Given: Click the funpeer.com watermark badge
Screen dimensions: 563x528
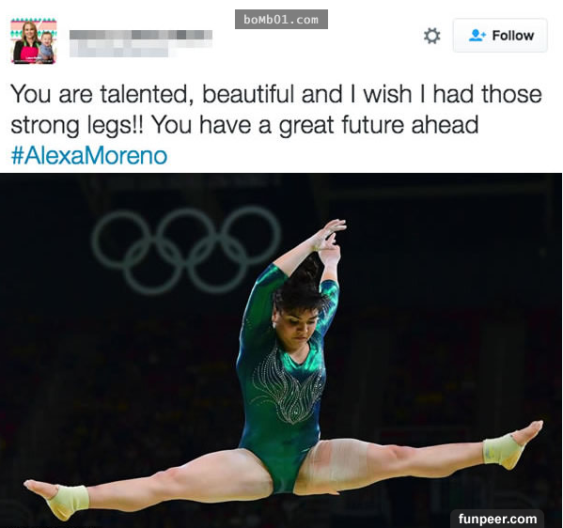Looking at the screenshot, I should click(497, 519).
